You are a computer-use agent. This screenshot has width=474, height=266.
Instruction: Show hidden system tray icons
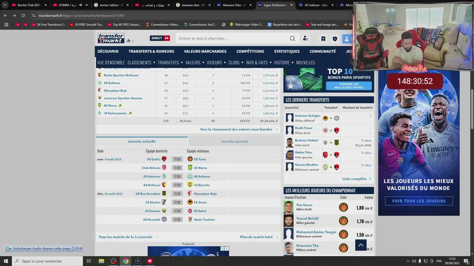click(x=408, y=261)
